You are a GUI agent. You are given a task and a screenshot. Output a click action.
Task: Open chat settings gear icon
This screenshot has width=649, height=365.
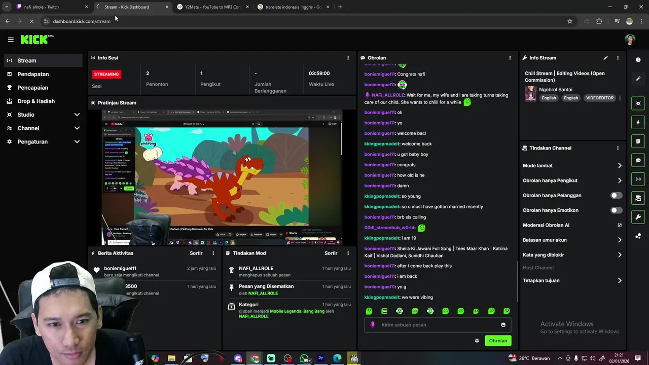coord(477,341)
